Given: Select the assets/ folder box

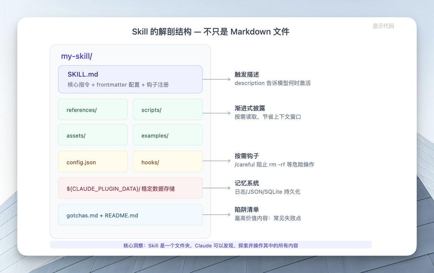Looking at the screenshot, I should click(x=93, y=135).
